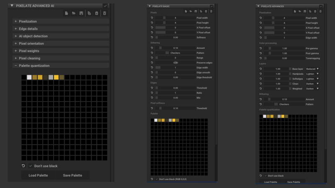Click Delete trash icon in Pixelate Basic
The height and width of the screenshot is (188, 335).
coord(211,11)
